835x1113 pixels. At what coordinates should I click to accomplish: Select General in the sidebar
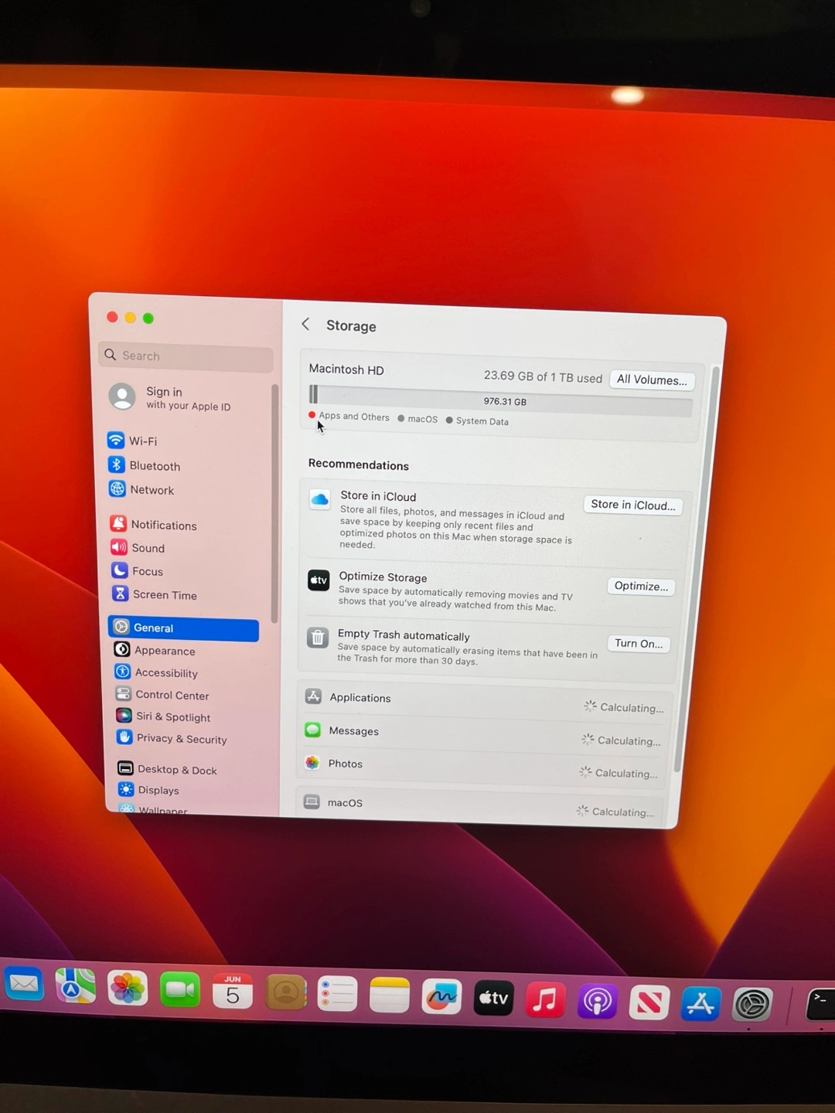[184, 628]
